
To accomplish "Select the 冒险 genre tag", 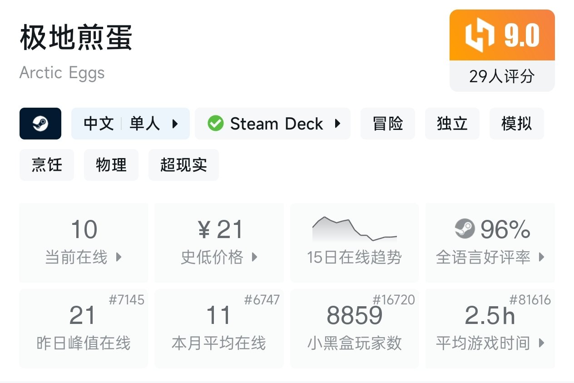I will (x=387, y=124).
